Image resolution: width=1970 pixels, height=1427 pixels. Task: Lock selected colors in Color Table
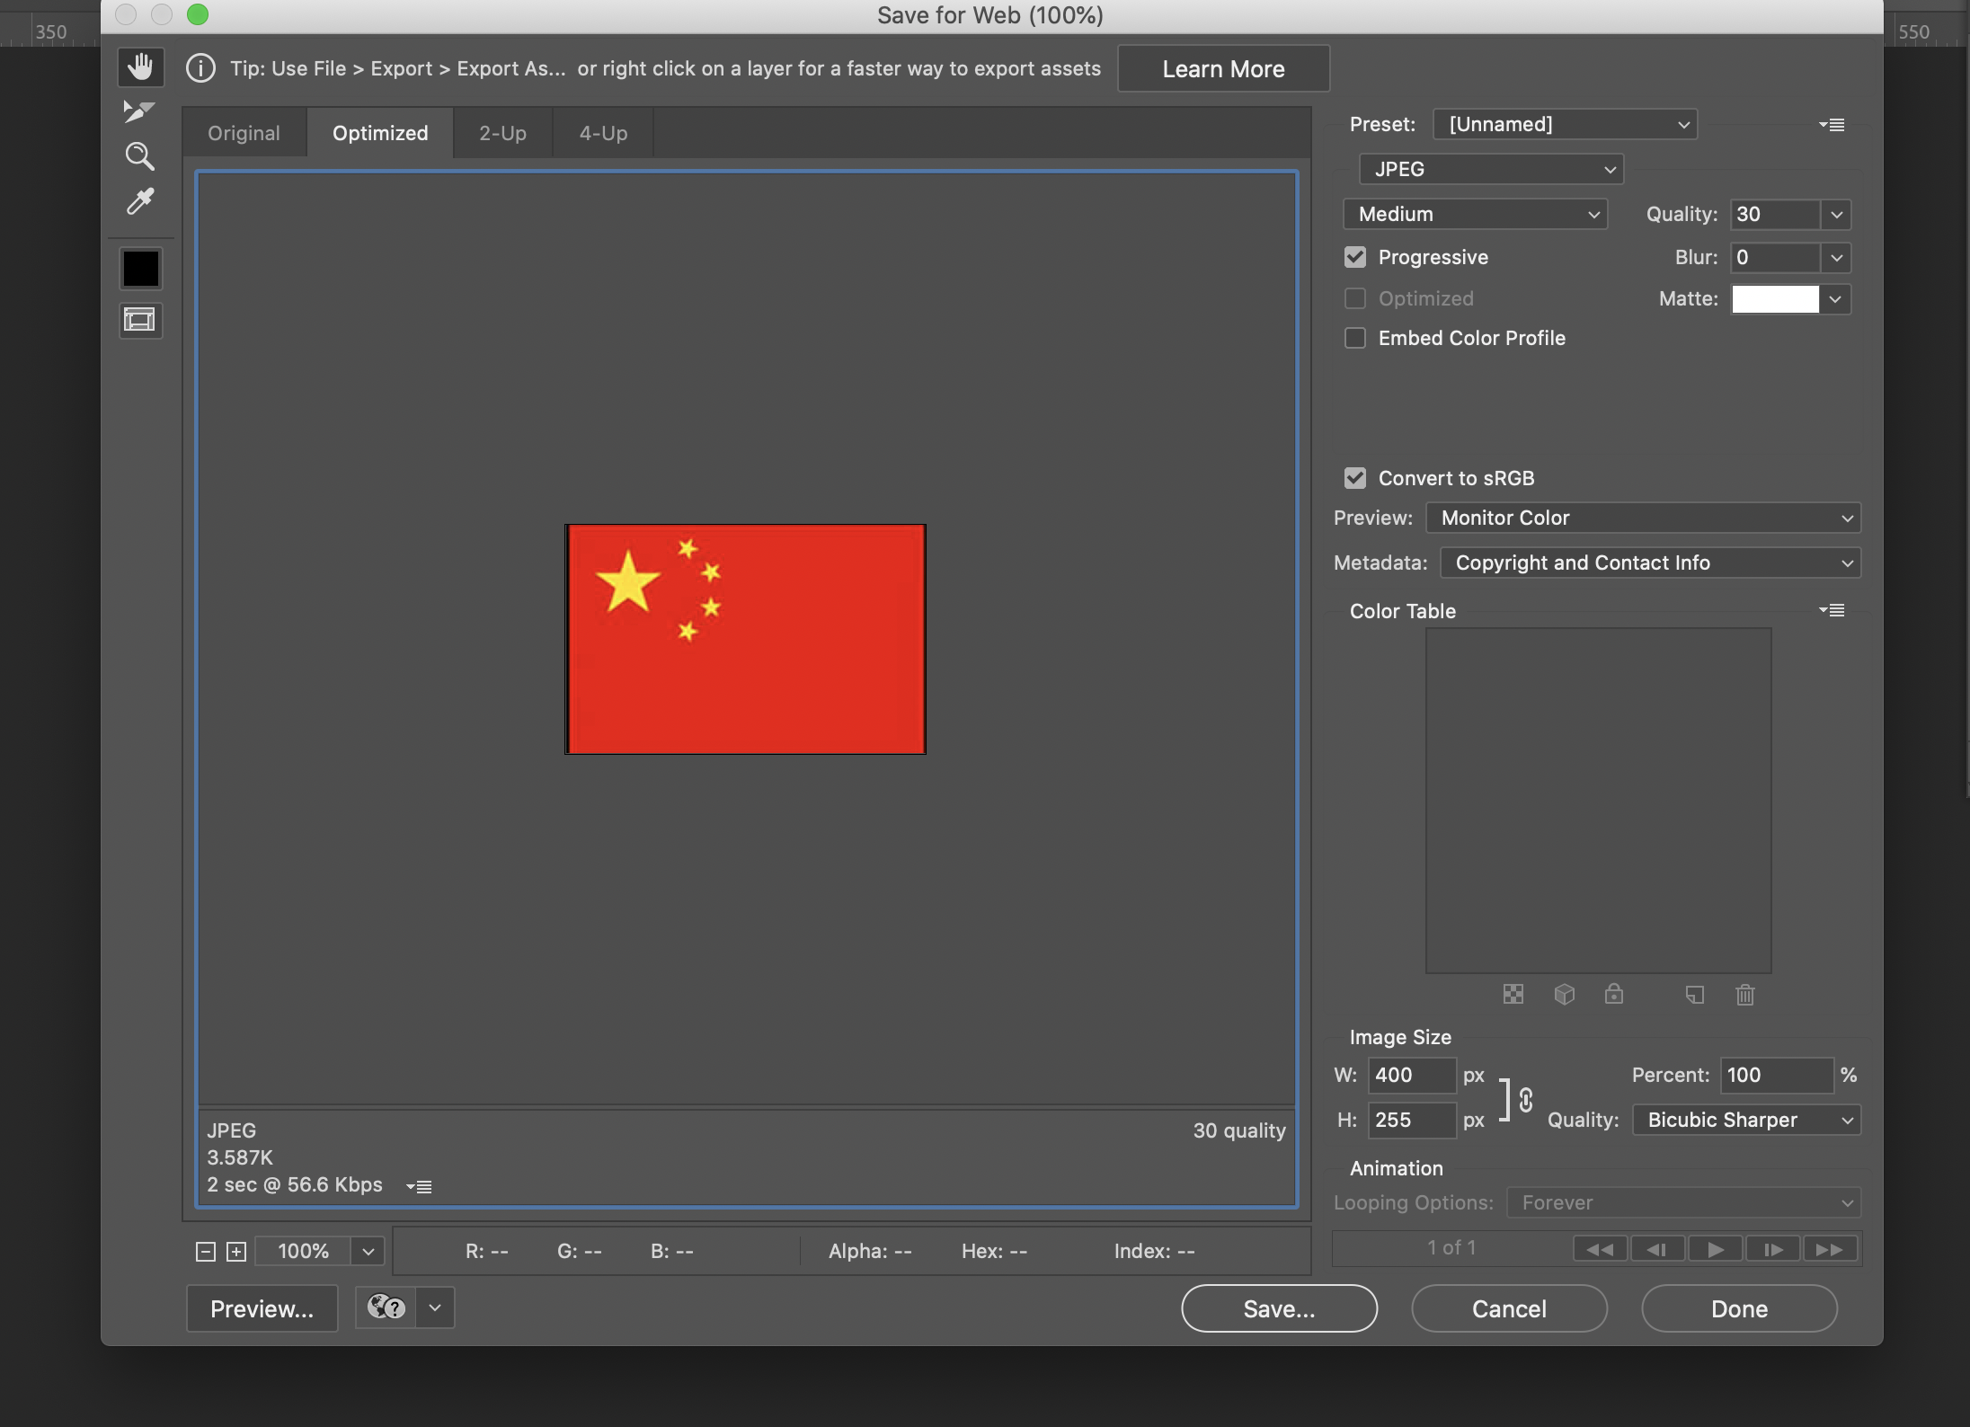coord(1614,994)
